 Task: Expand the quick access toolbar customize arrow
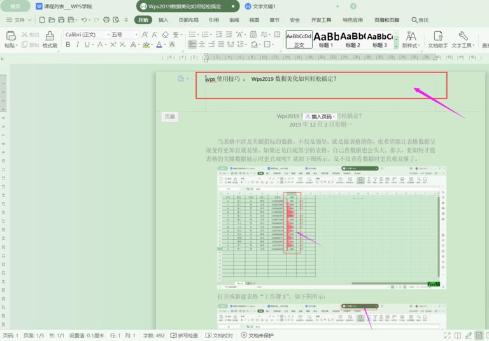126,20
